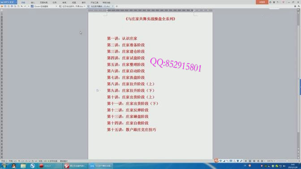The width and height of the screenshot is (301, 169).
Task: Open the 插入 ribbon tab
Action: point(33,3)
